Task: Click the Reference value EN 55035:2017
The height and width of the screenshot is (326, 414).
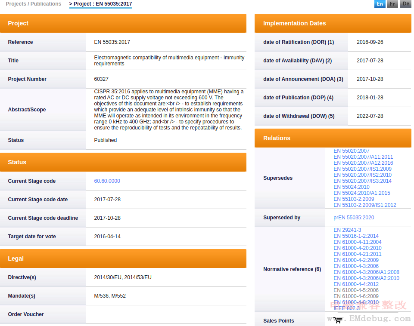Action: [x=112, y=42]
